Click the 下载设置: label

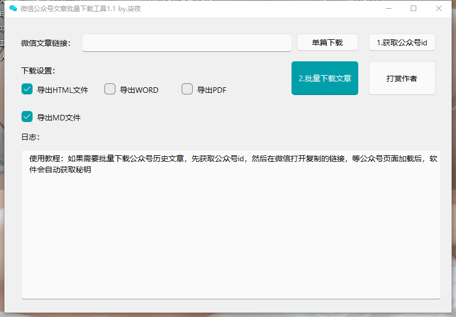(x=38, y=71)
